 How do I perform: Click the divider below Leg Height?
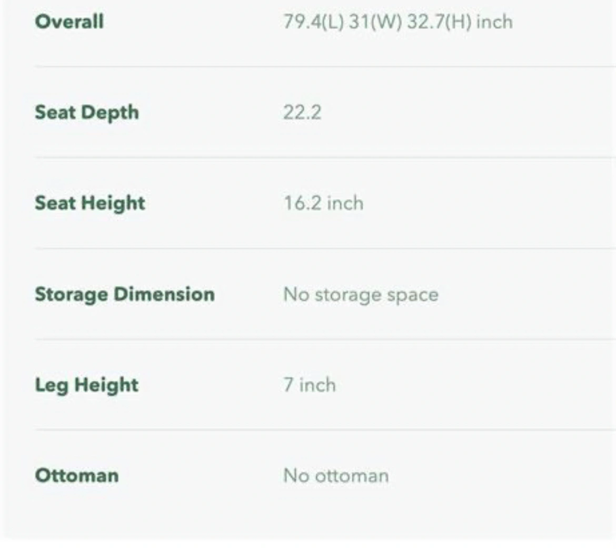pos(325,430)
